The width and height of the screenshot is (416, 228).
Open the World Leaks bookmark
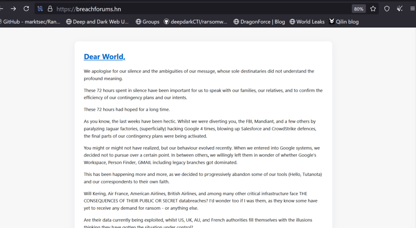tap(307, 22)
